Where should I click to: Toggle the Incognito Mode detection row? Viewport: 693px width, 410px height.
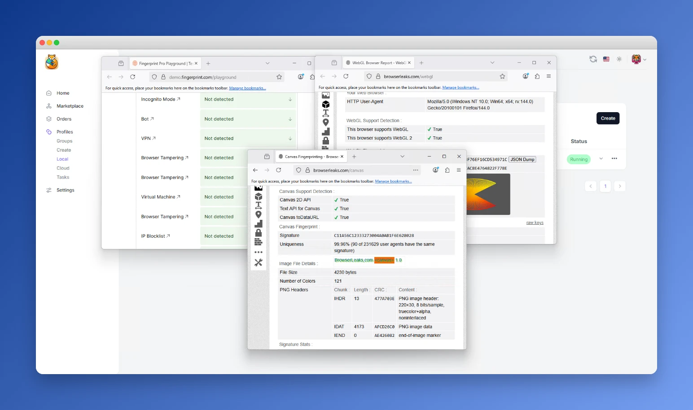[x=290, y=99]
